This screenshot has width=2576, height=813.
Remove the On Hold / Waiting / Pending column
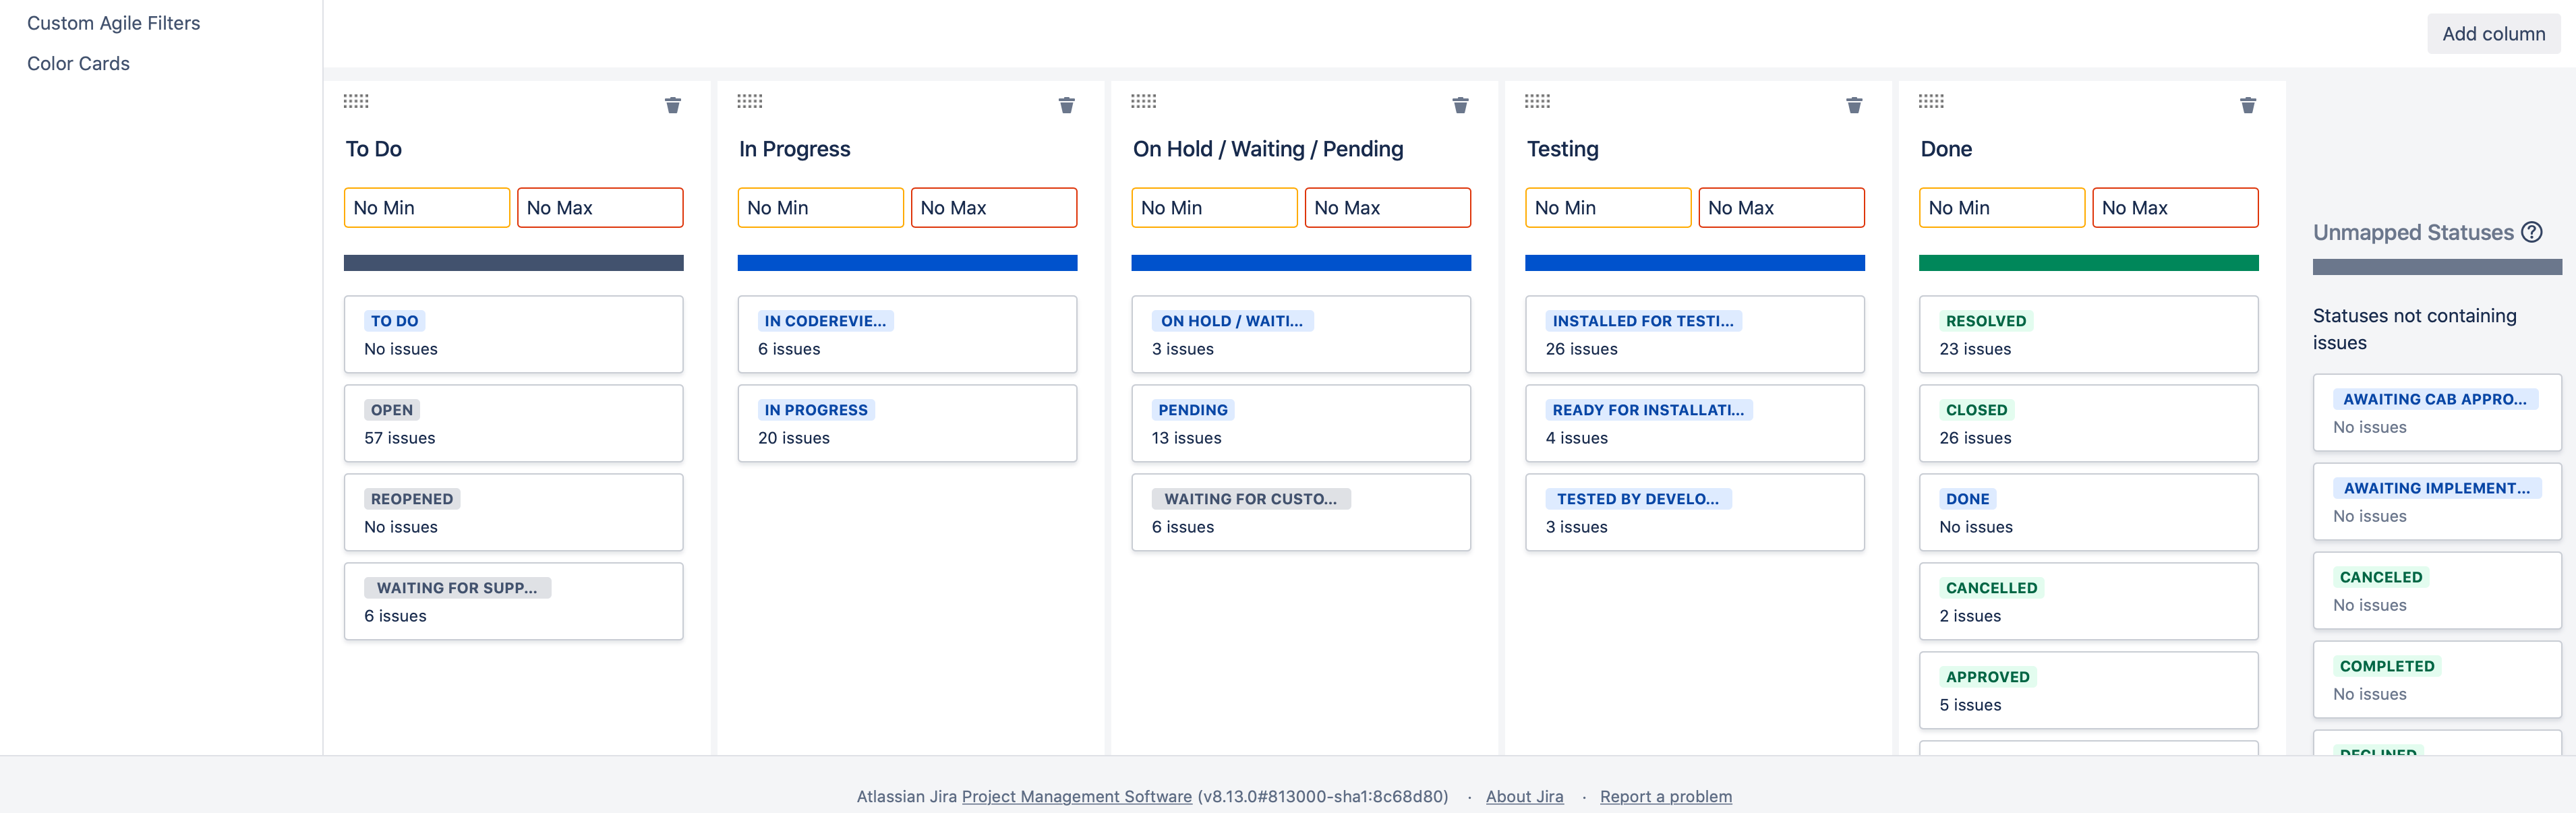coord(1460,105)
